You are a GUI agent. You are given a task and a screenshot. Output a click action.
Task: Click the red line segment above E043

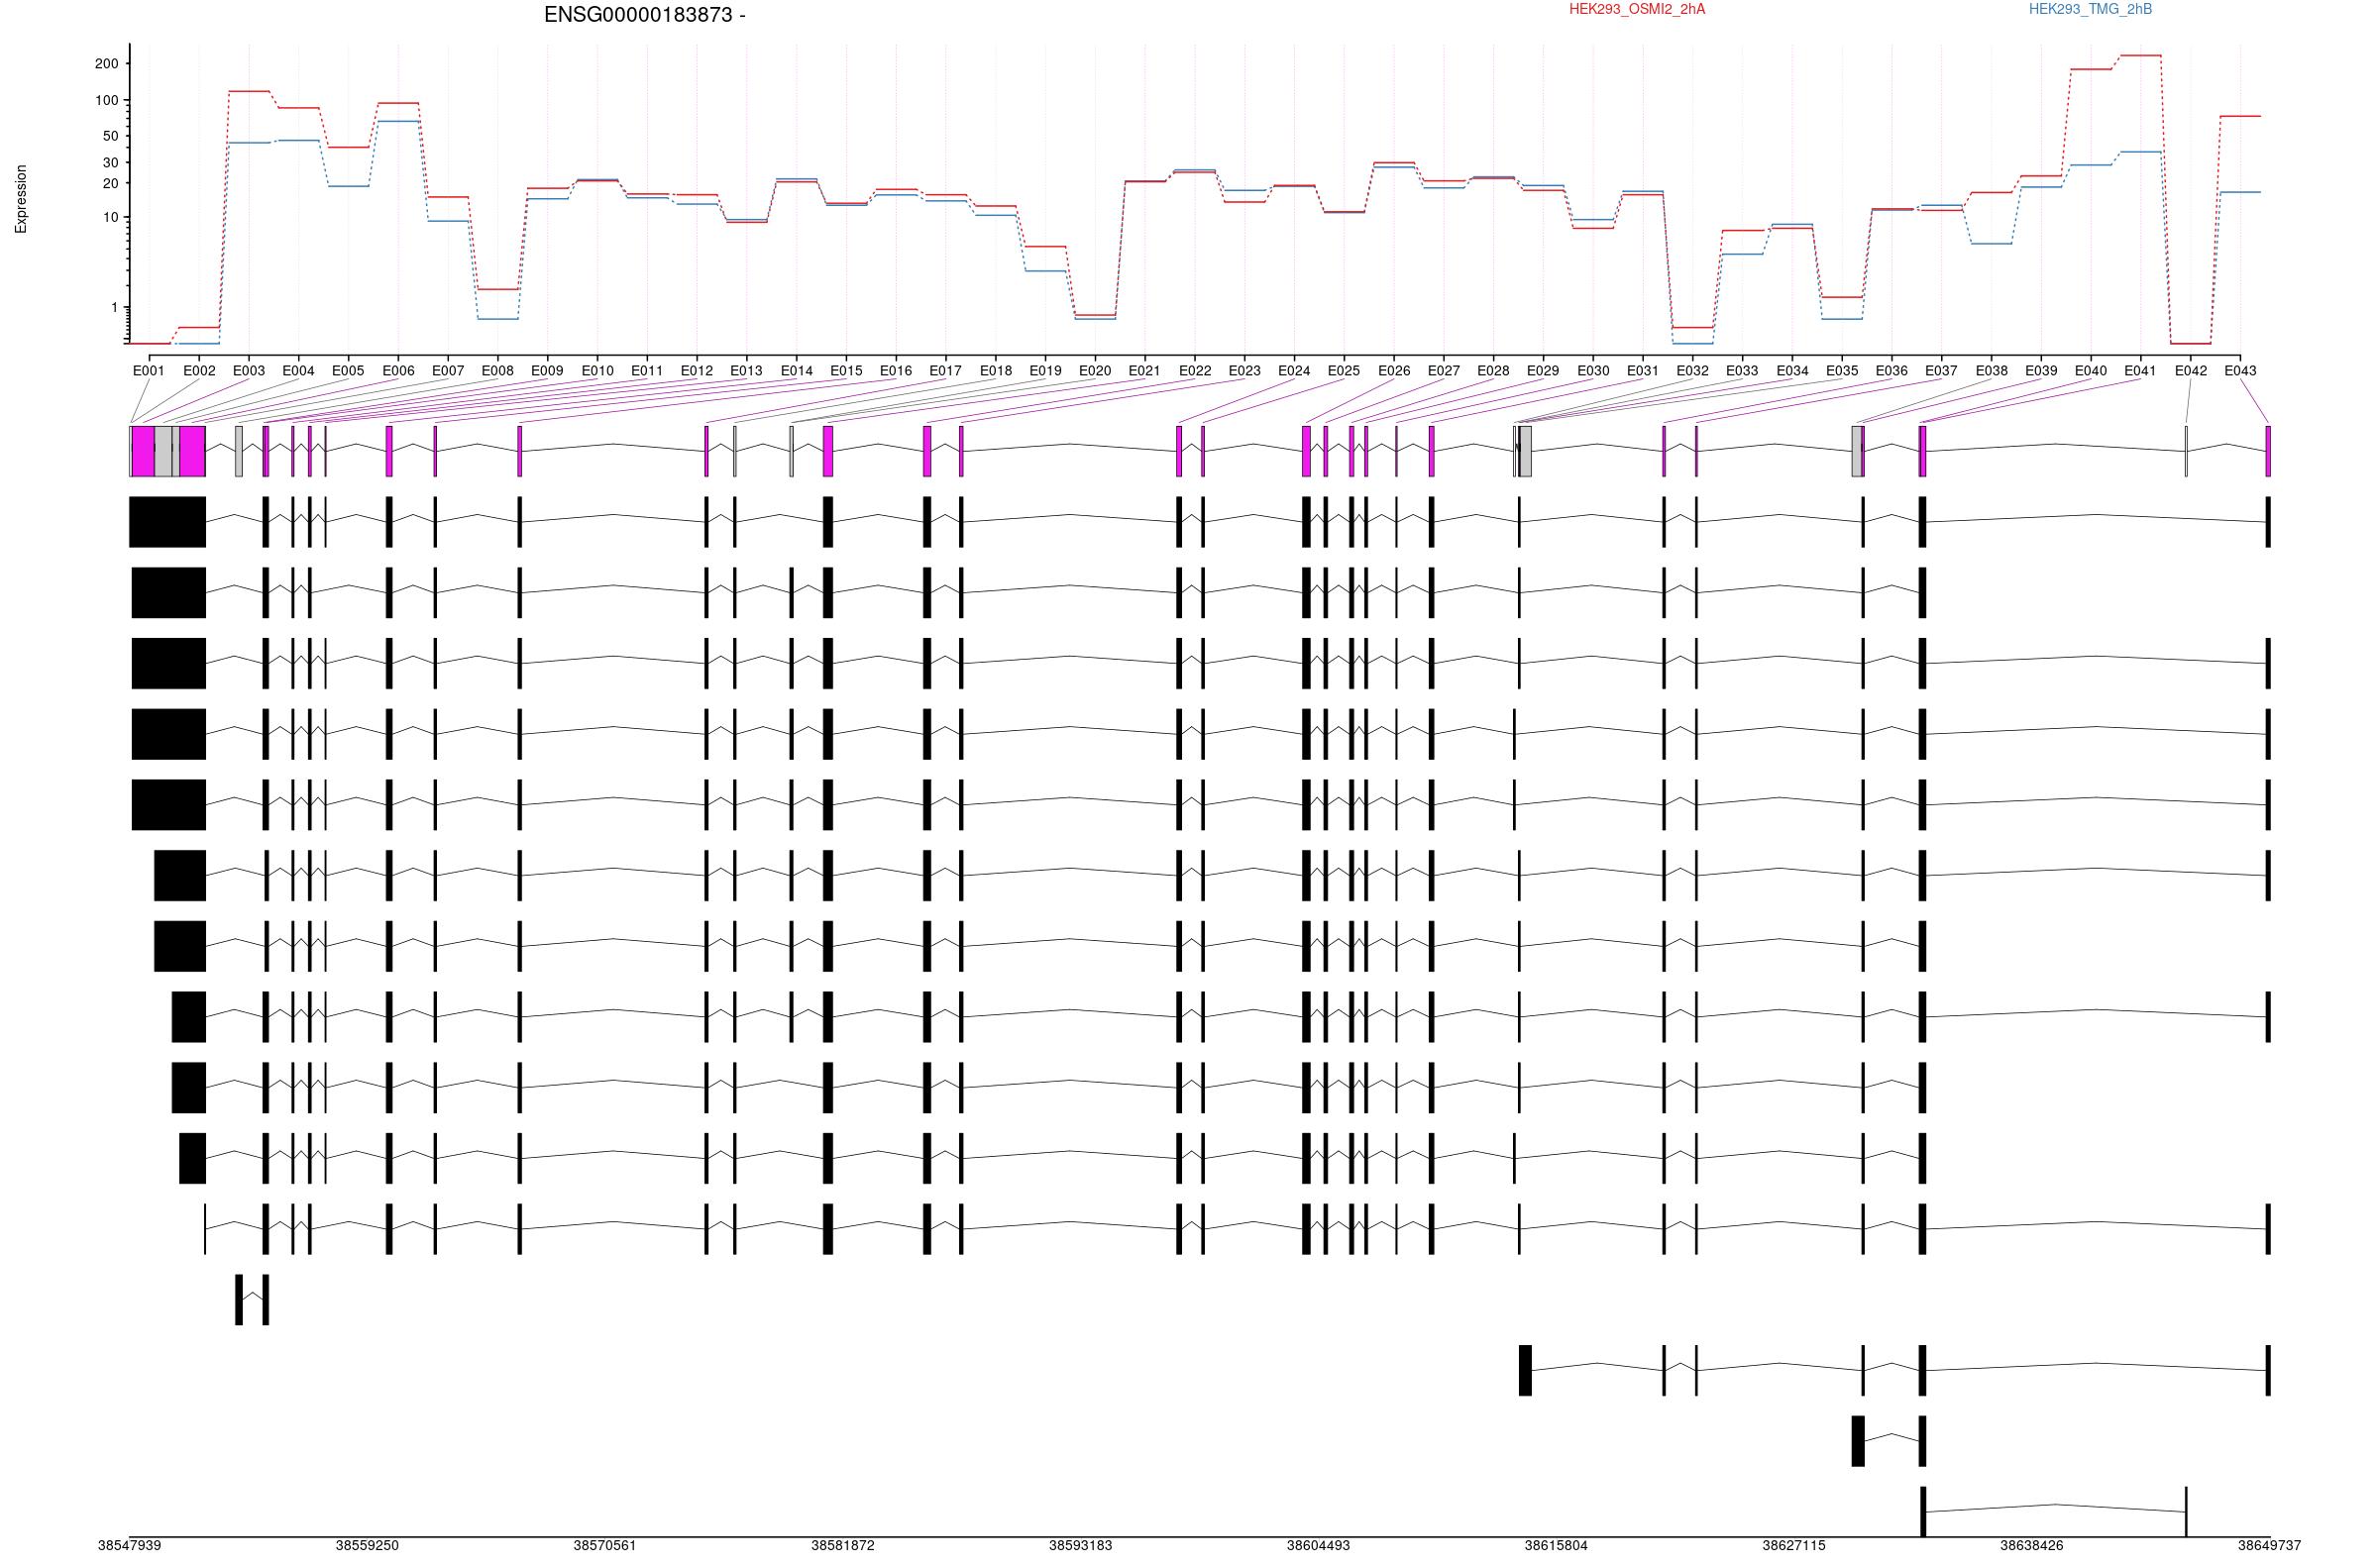(x=2240, y=117)
